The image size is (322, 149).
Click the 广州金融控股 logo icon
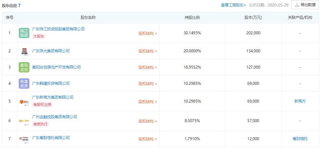click(24, 121)
